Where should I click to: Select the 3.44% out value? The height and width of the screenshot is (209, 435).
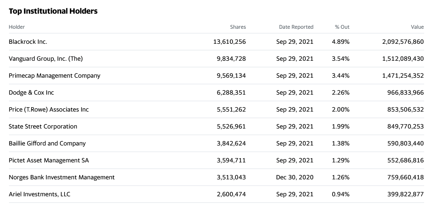[341, 76]
